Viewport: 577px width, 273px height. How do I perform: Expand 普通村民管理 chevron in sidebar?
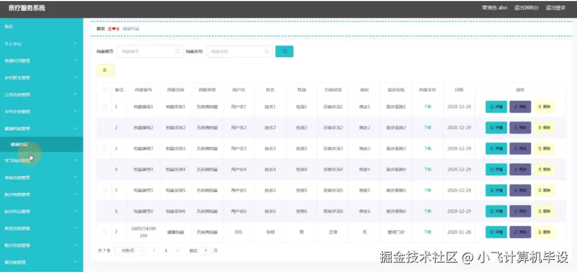(x=75, y=60)
